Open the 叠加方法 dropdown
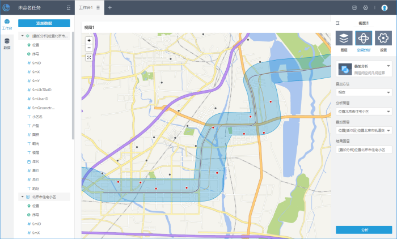Screen dimensions: 397x239 click(x=363, y=92)
